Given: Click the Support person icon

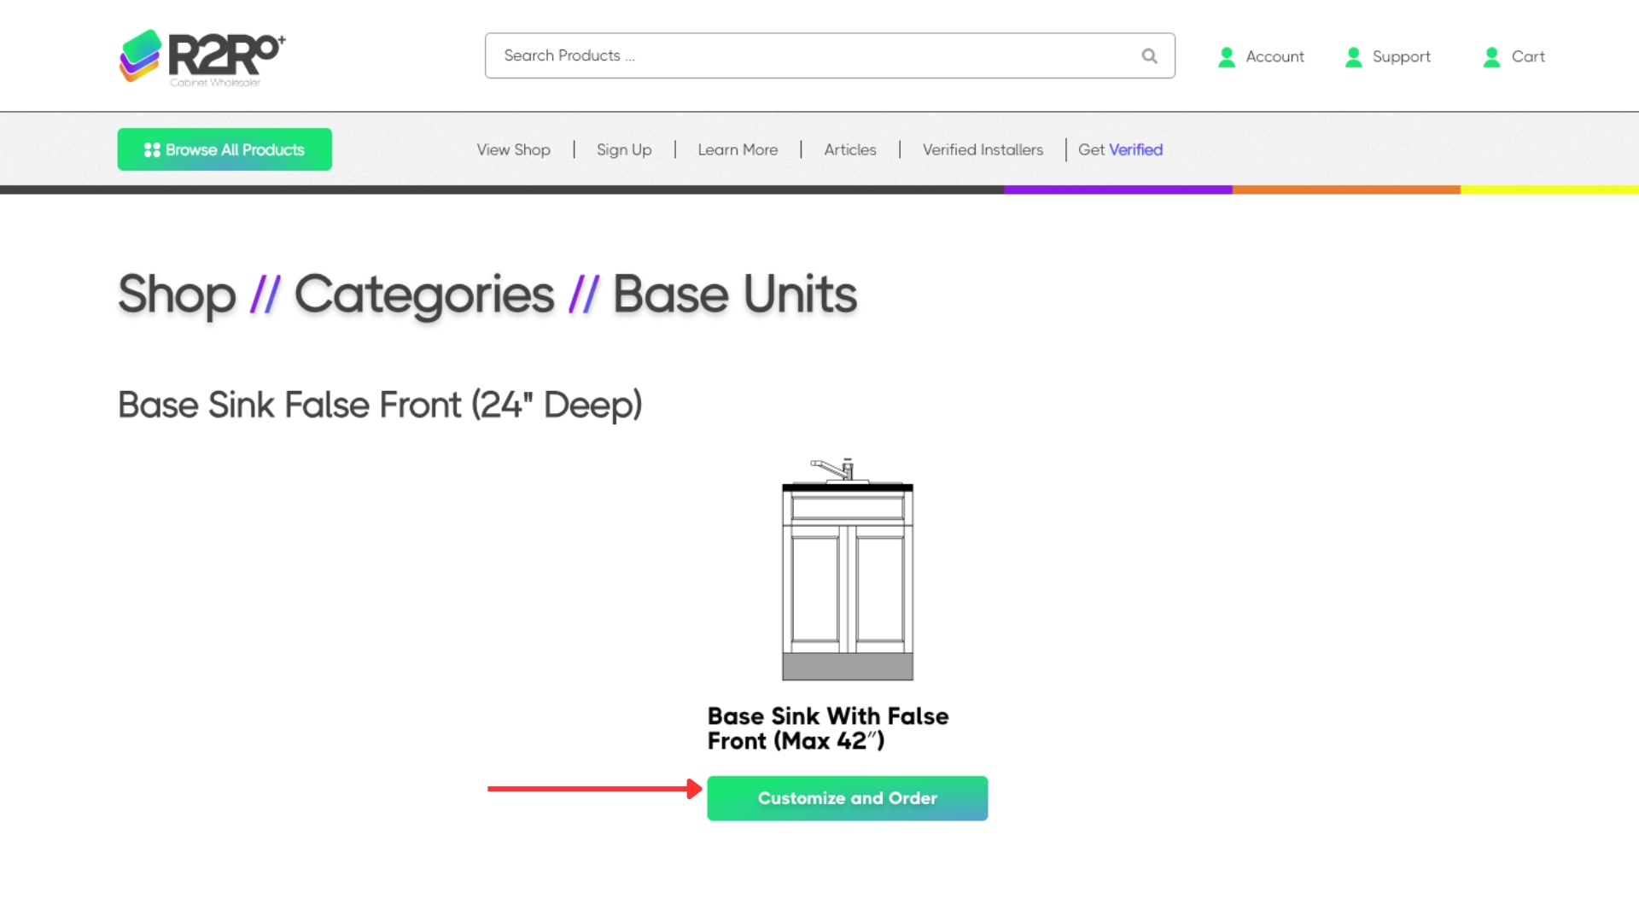Looking at the screenshot, I should (x=1354, y=57).
